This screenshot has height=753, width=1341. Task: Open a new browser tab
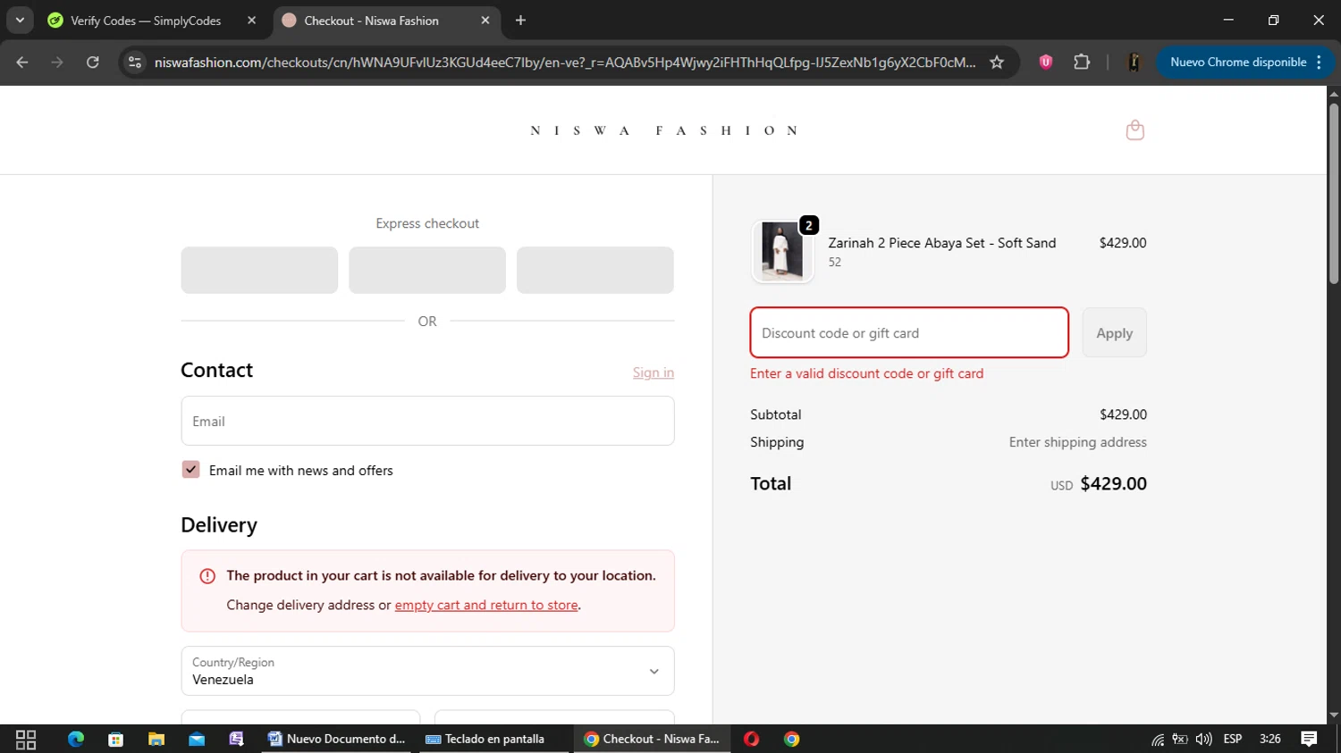(521, 20)
